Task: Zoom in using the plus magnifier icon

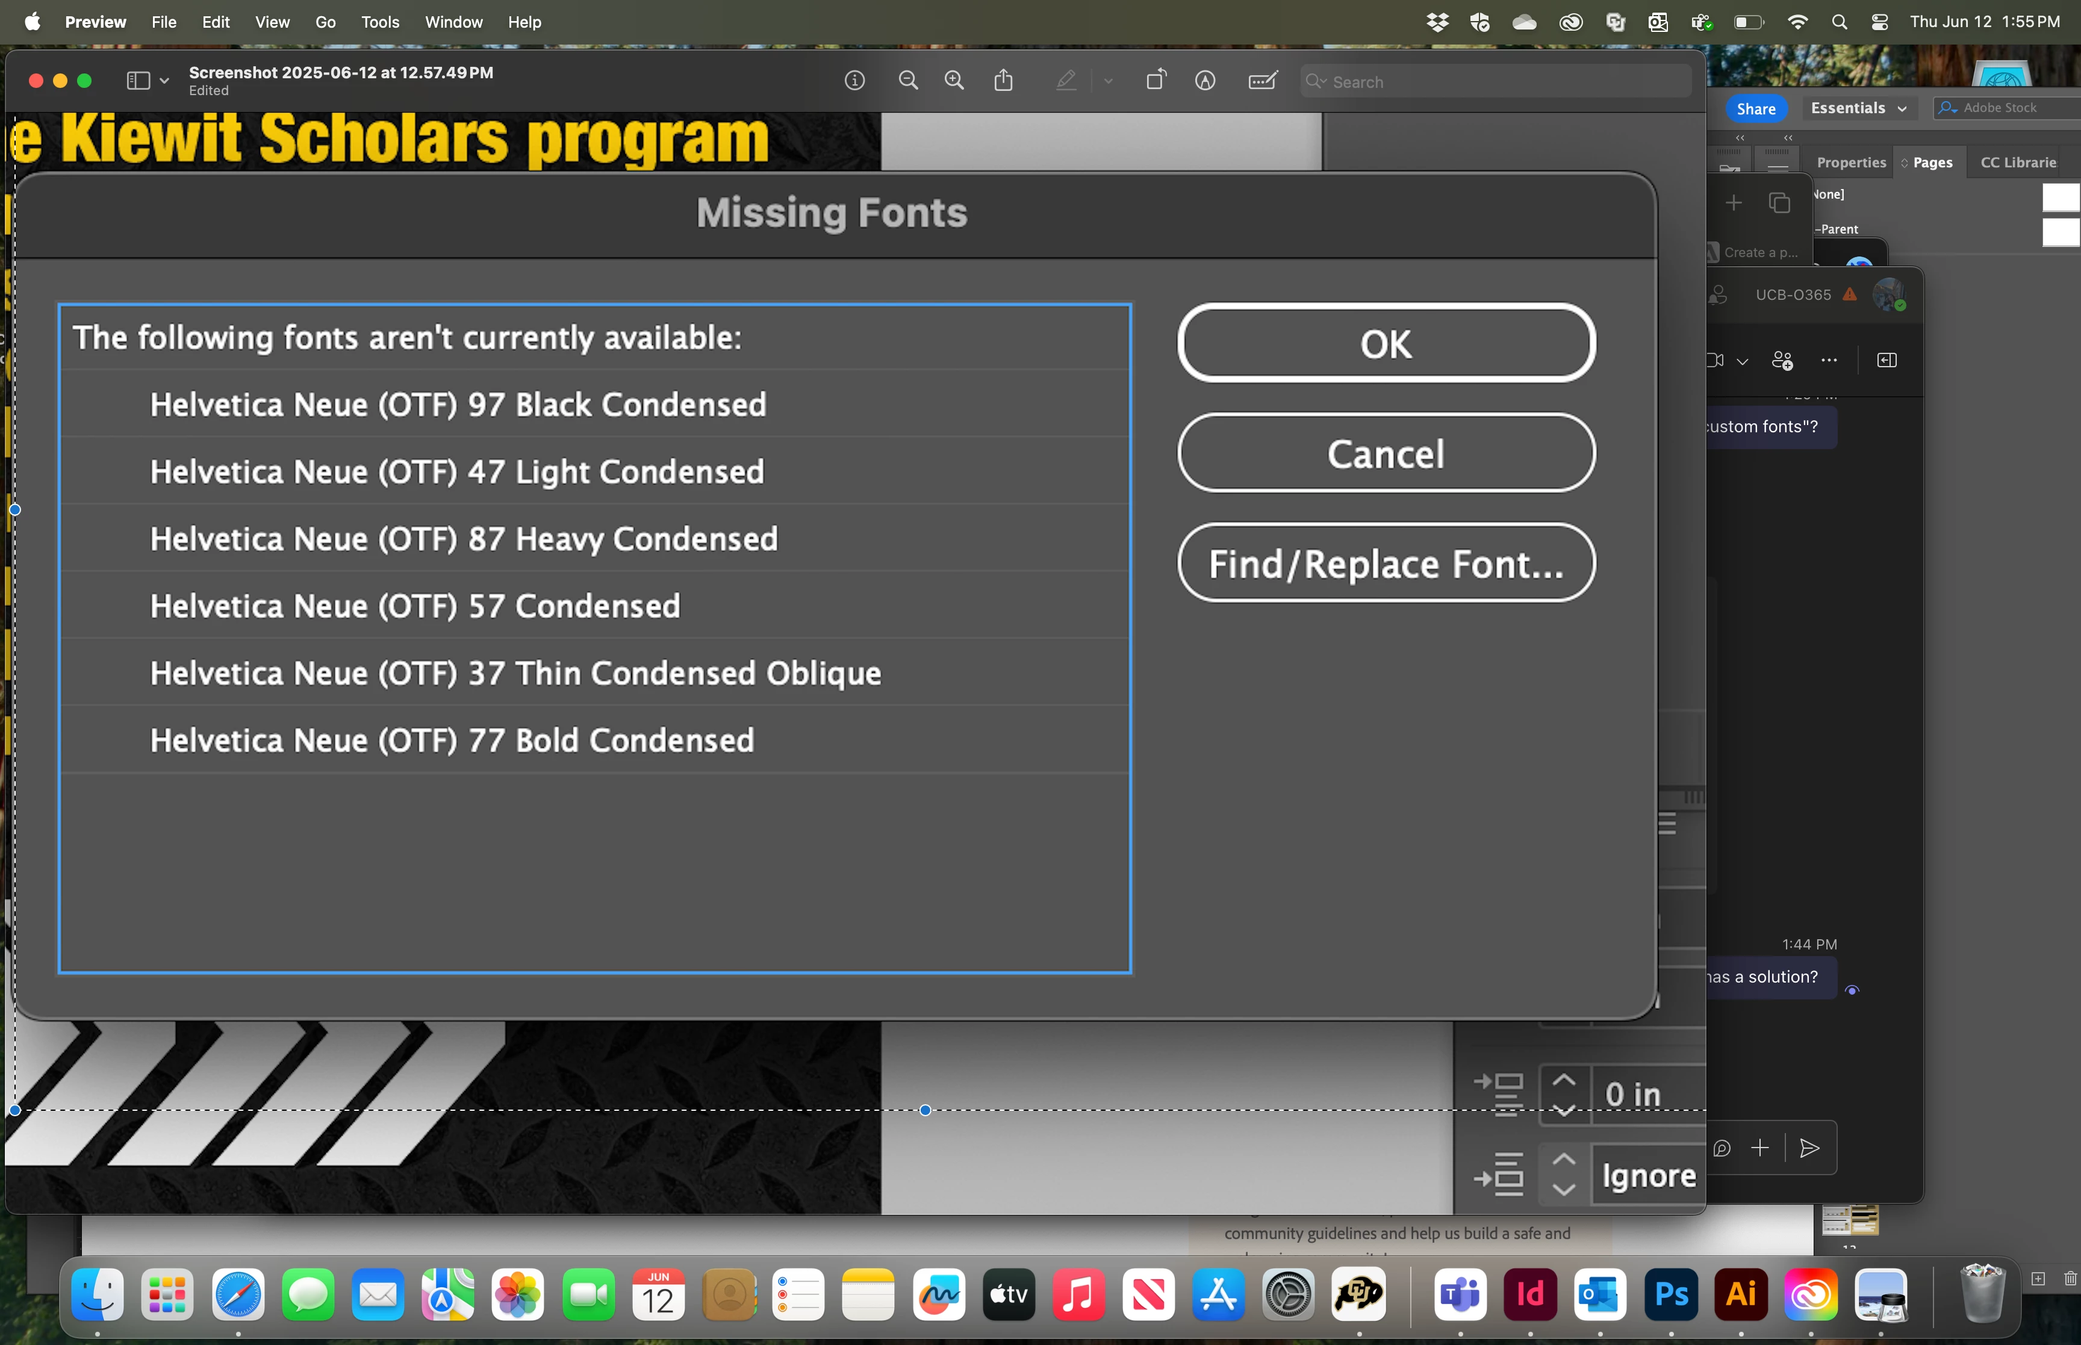Action: [954, 81]
